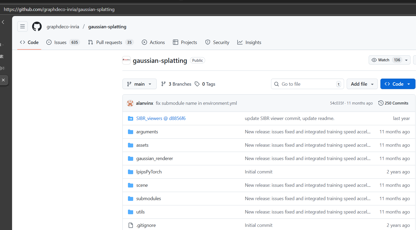Click the submodules folder icon
This screenshot has width=416, height=230.
[131, 199]
